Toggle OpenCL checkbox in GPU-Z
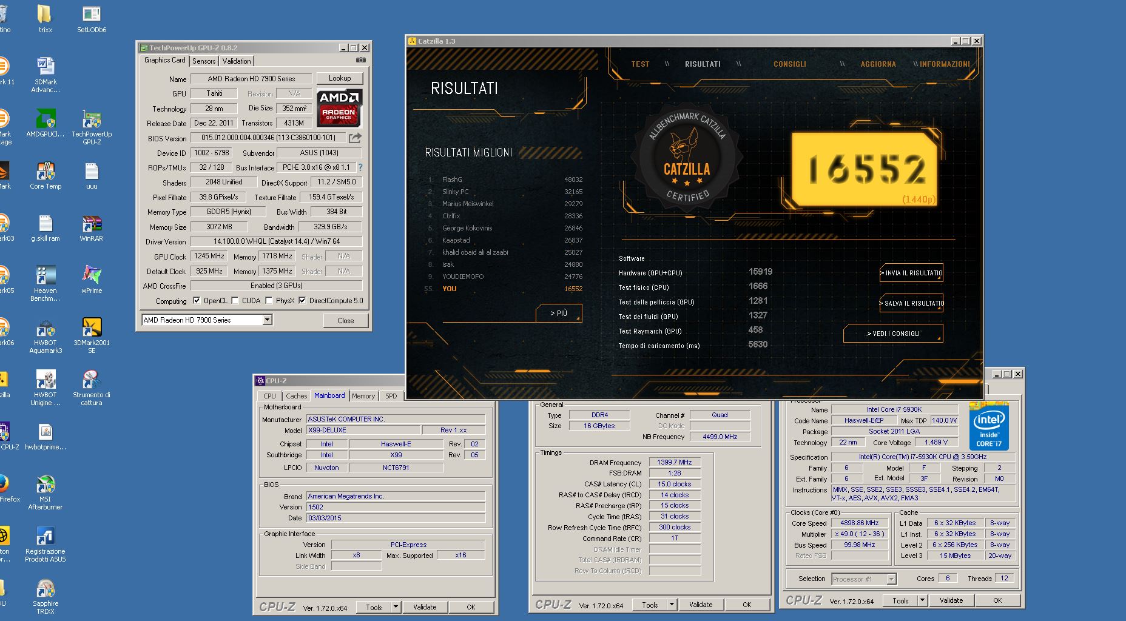 (197, 301)
